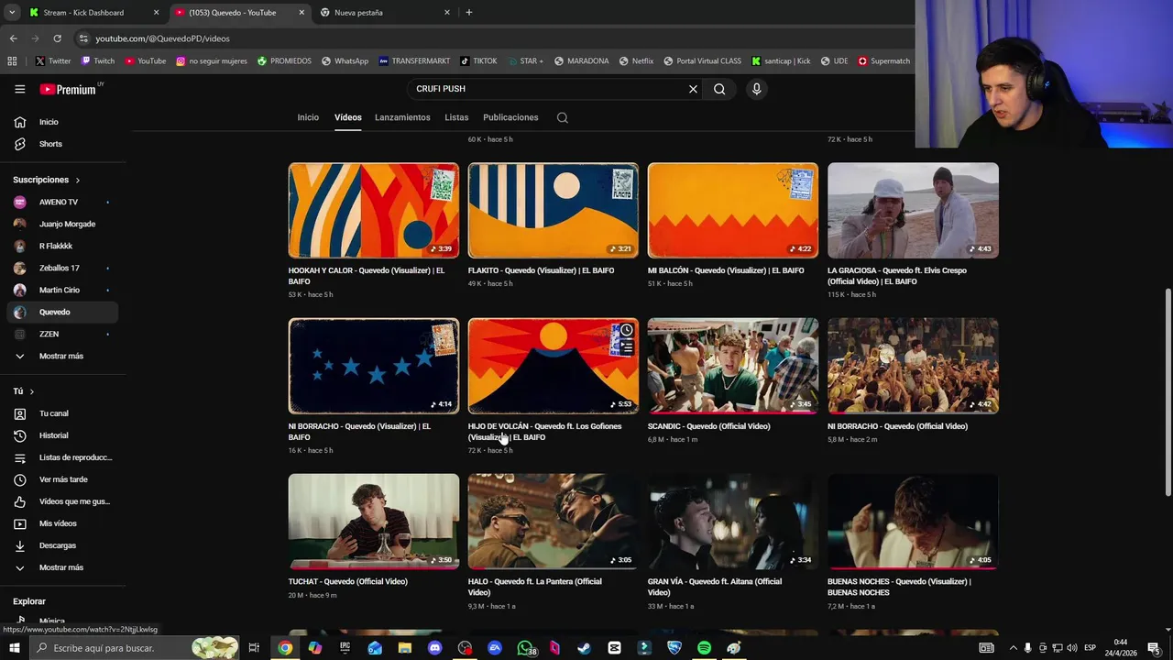Play FLAKITO visualizer thumbnail

[x=554, y=211]
